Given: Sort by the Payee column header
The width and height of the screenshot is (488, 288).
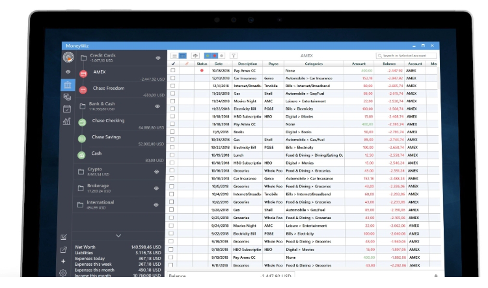Looking at the screenshot, I should (273, 64).
